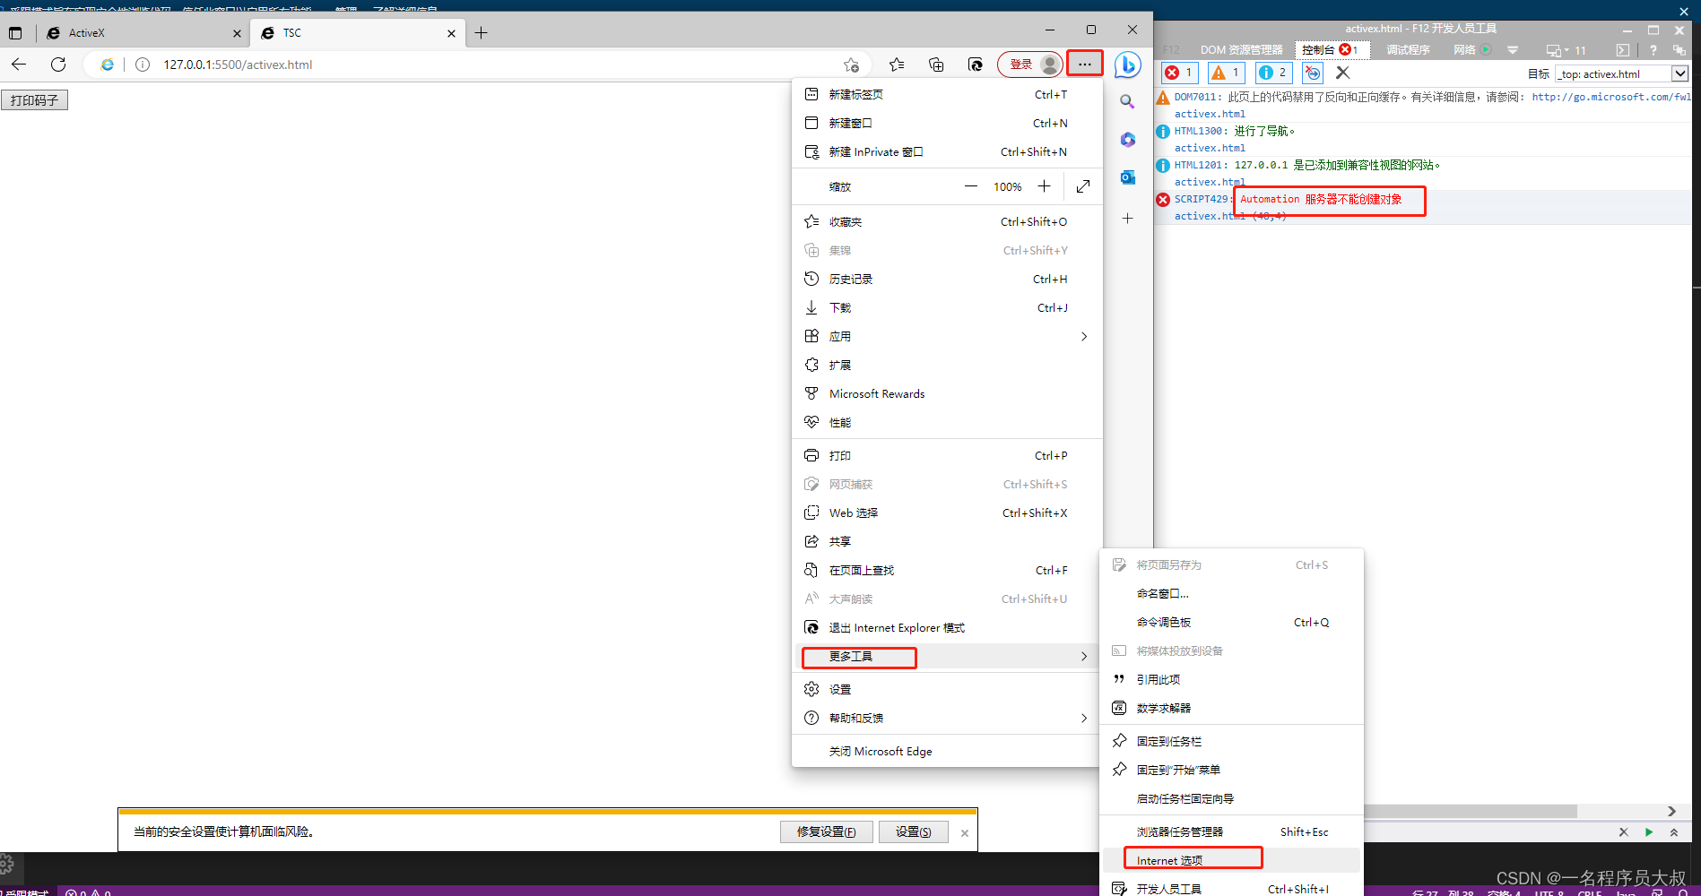Open a new tab with plus button
This screenshot has height=896, width=1701.
482,33
